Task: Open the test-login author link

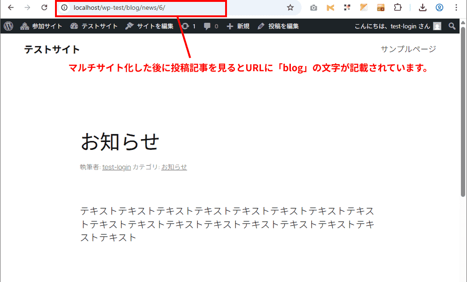Action: point(116,167)
